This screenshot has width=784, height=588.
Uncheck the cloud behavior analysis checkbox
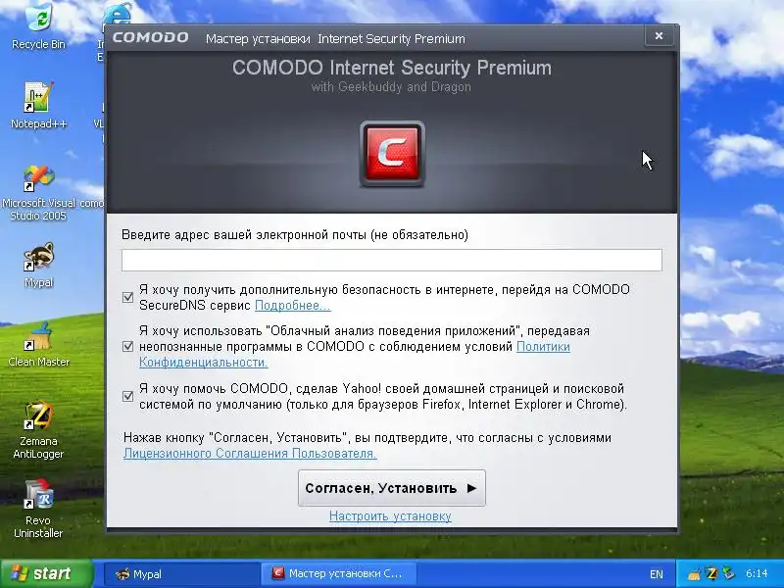tap(128, 346)
